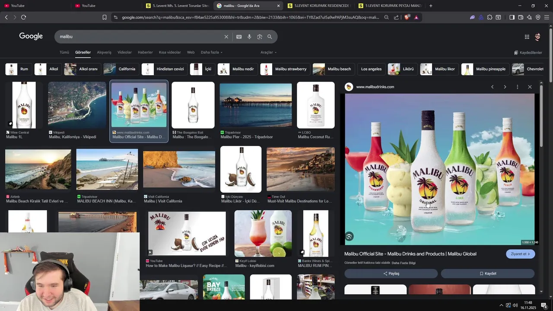Switch to the Web results tab
553x311 pixels.
click(x=191, y=52)
